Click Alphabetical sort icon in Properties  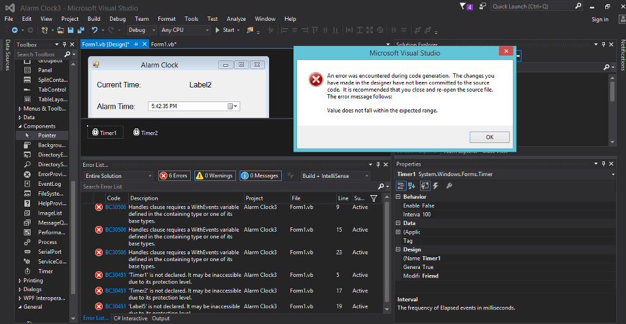pos(412,186)
